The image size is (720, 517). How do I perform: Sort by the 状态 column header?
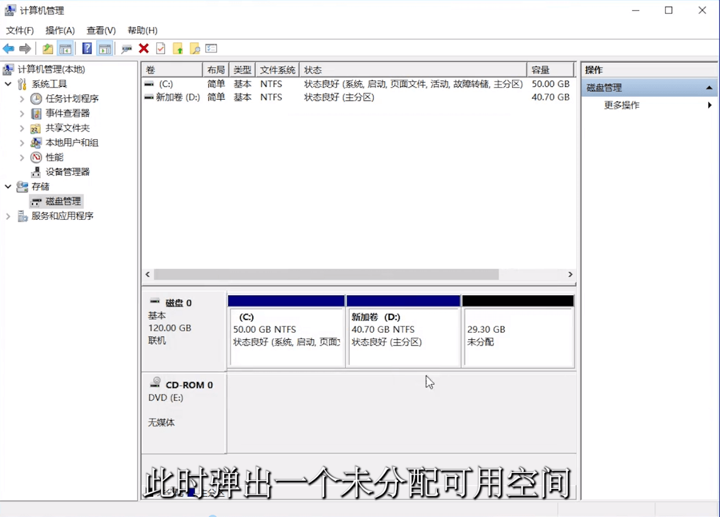pyautogui.click(x=413, y=70)
